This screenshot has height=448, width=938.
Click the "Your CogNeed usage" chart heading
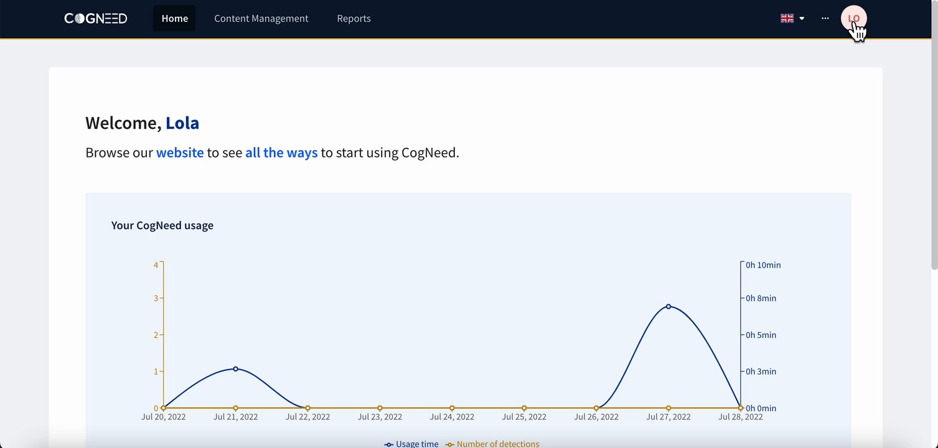tap(162, 225)
